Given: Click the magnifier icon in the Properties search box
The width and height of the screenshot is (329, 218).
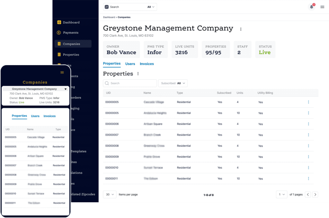Looking at the screenshot, I should coord(107,83).
